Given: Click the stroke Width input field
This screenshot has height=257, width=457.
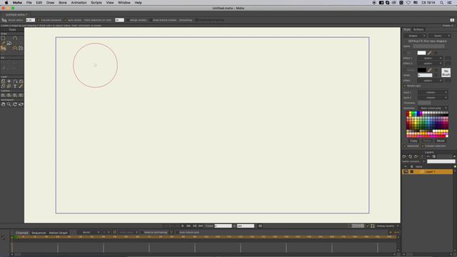Looking at the screenshot, I should tap(425, 76).
